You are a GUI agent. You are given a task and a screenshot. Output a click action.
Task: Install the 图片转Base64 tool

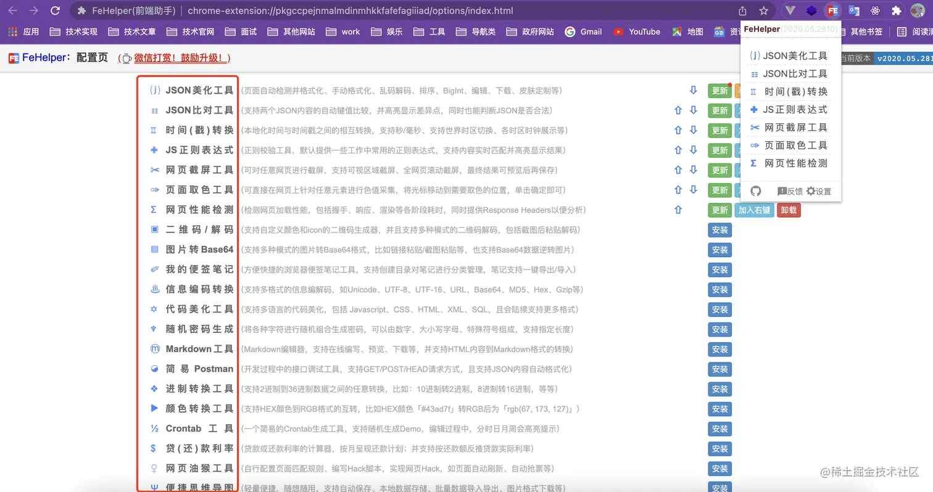(719, 250)
